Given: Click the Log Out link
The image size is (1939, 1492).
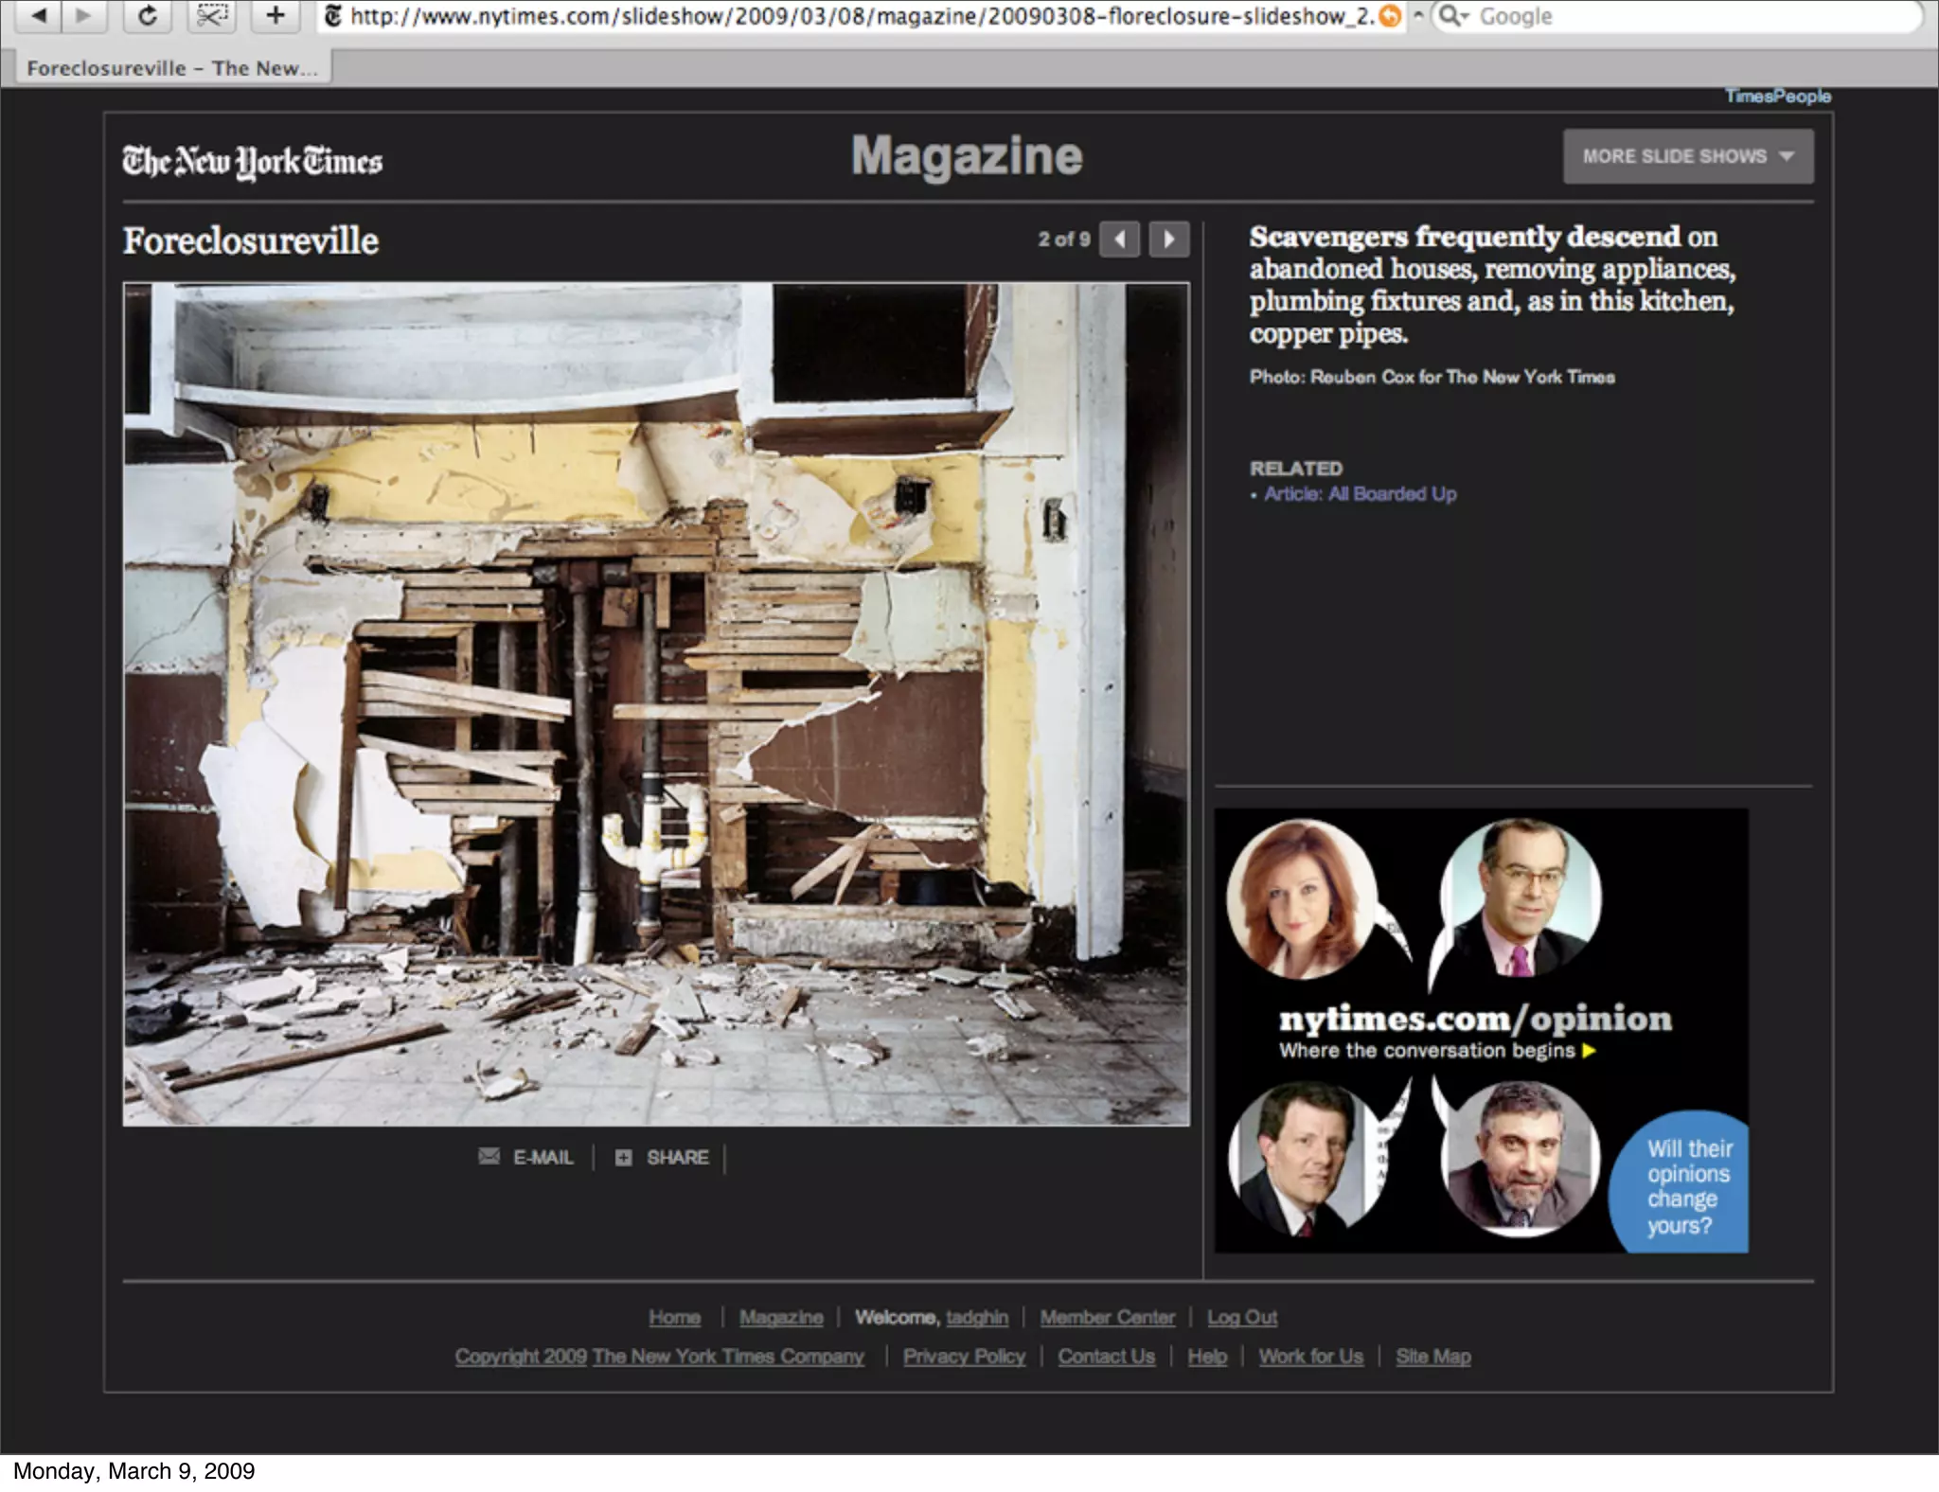Looking at the screenshot, I should click(x=1241, y=1317).
